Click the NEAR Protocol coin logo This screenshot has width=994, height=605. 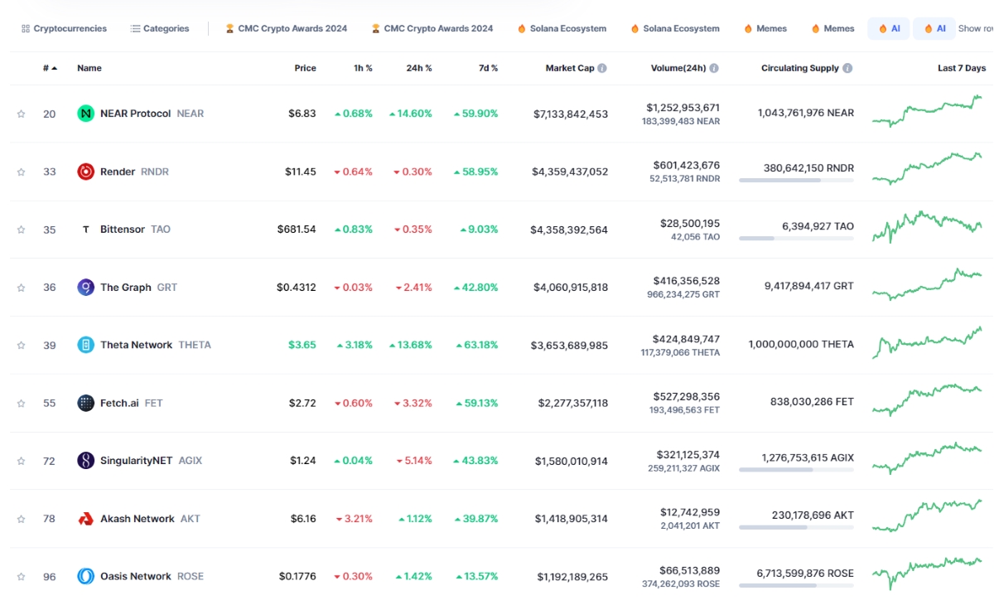[85, 114]
